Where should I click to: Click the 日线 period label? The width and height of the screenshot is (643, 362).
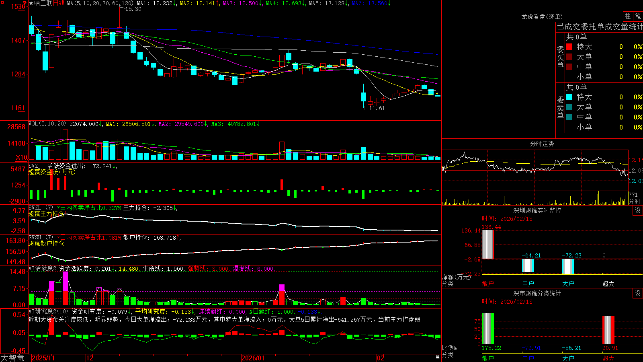59,3
